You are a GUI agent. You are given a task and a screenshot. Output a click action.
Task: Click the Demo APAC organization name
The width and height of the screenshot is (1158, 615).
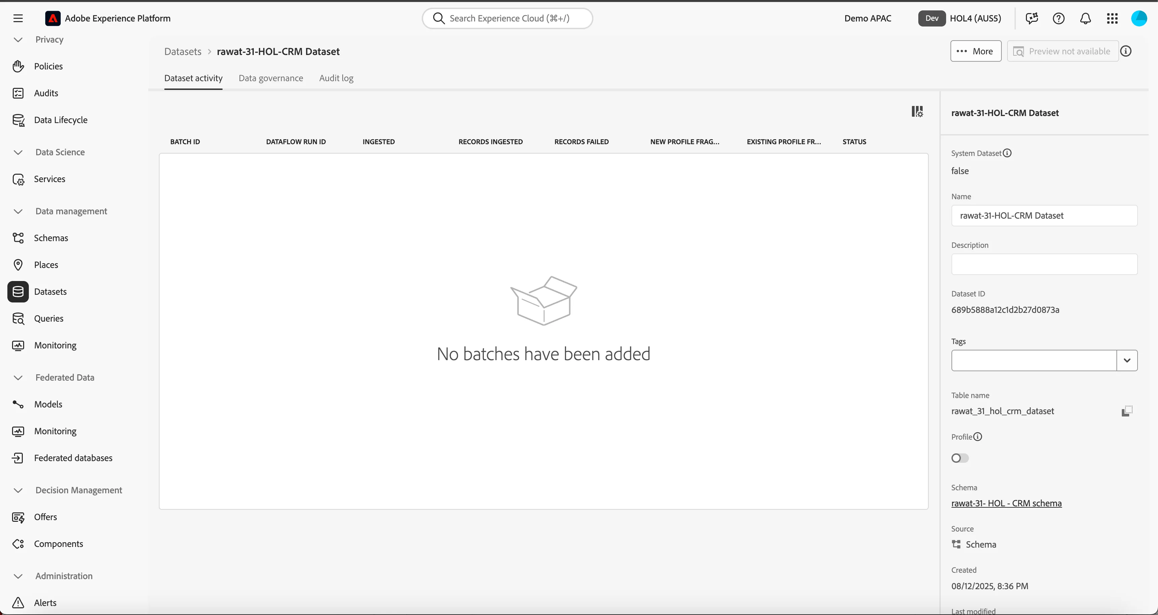(x=868, y=18)
